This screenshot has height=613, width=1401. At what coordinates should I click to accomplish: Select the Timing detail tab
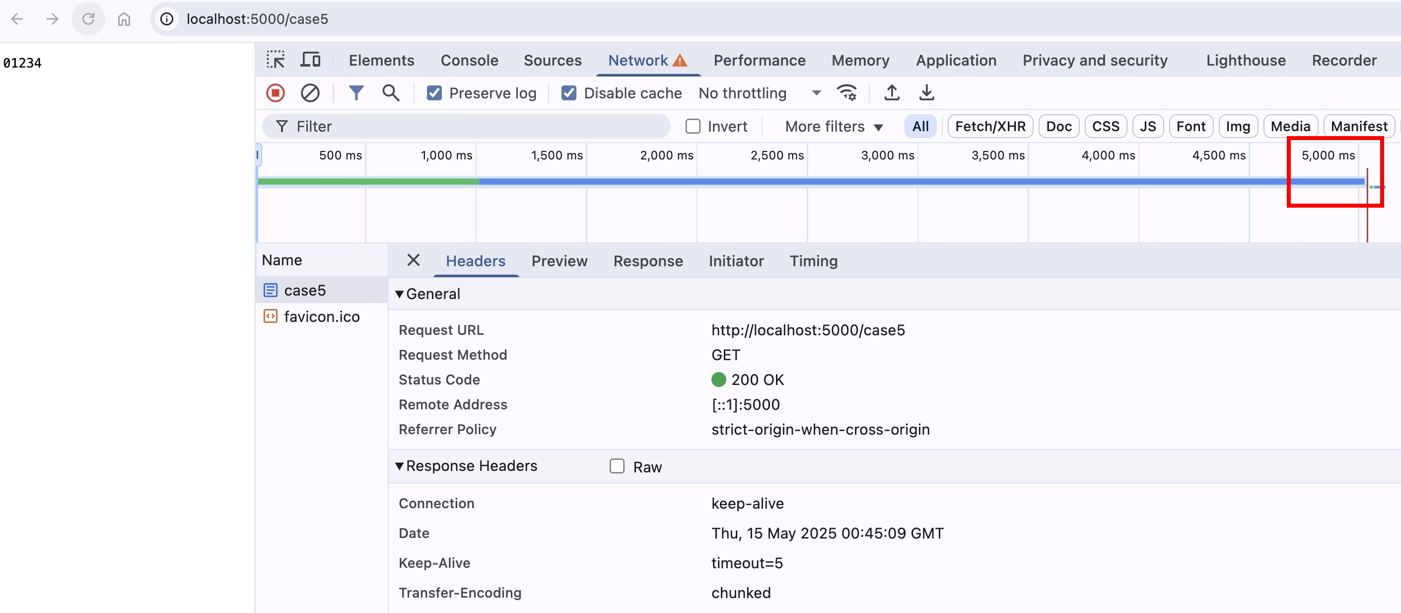(x=813, y=261)
